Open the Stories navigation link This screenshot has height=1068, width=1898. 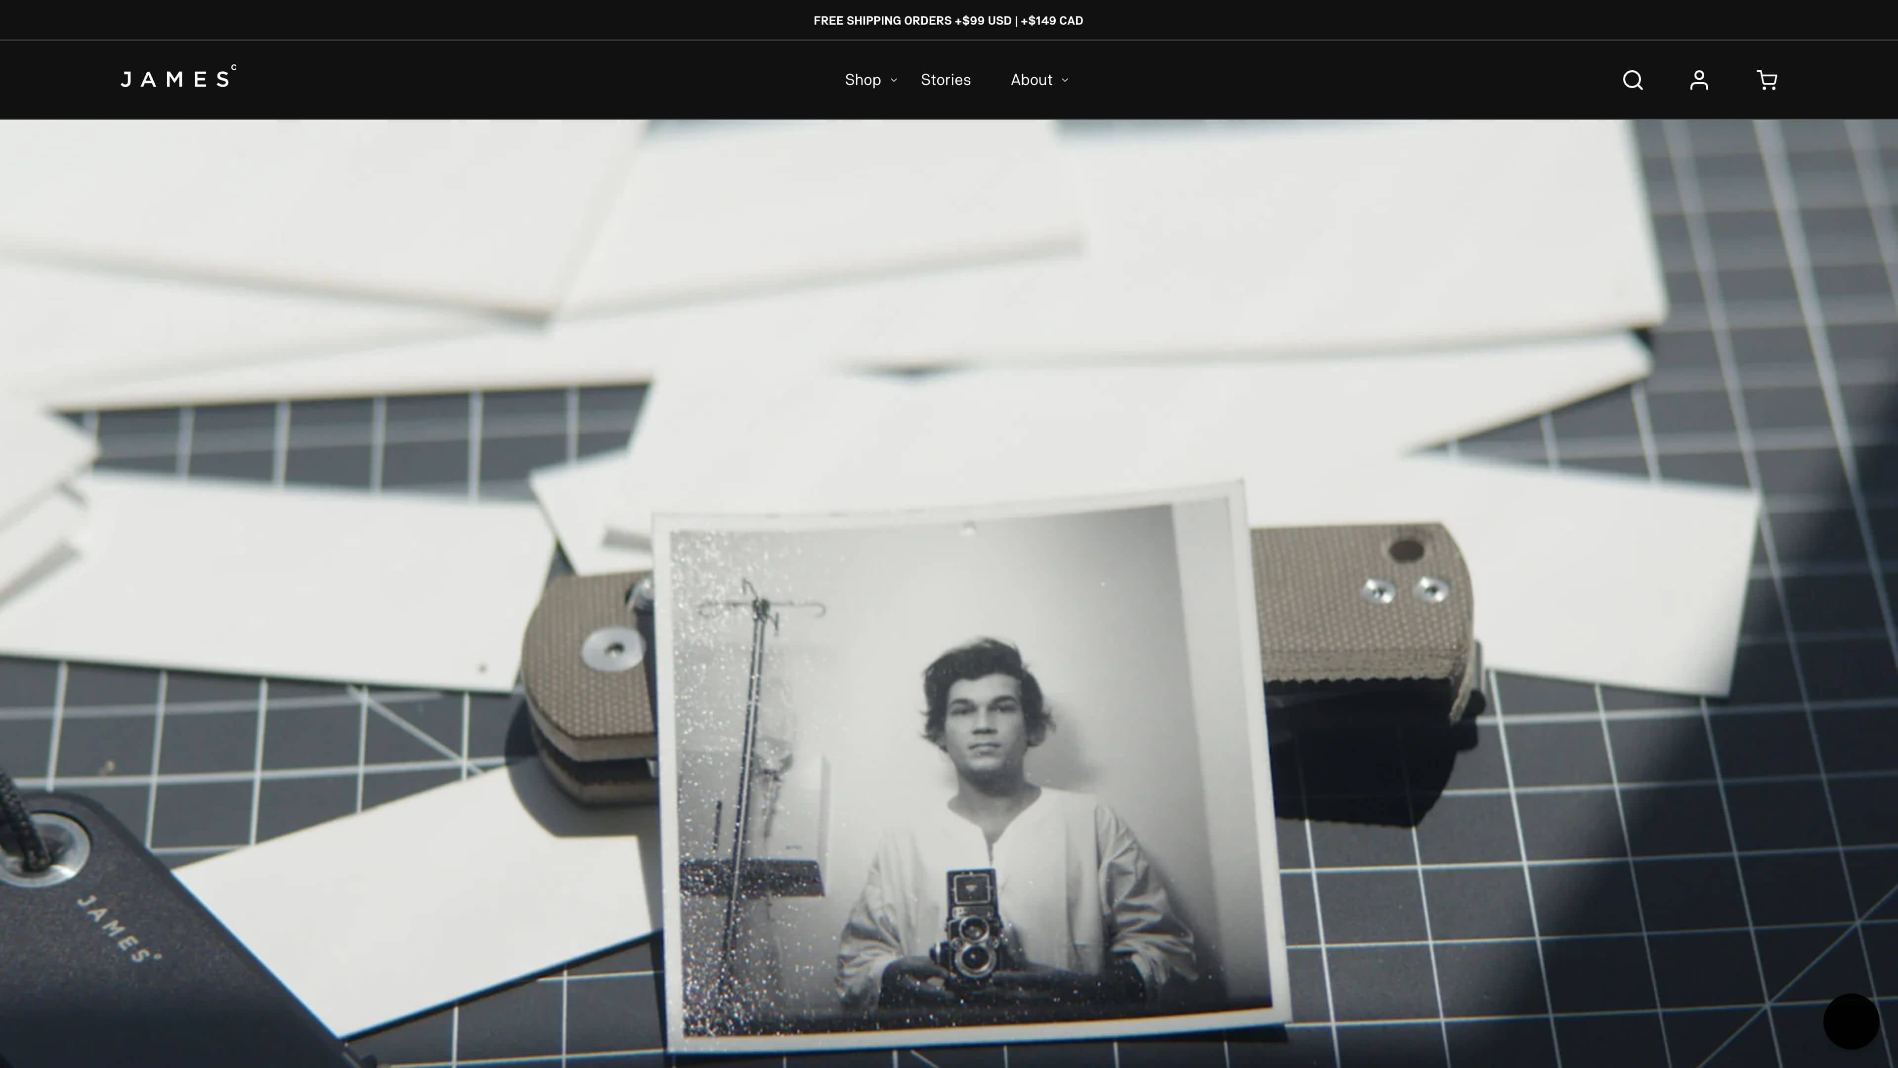coord(946,80)
